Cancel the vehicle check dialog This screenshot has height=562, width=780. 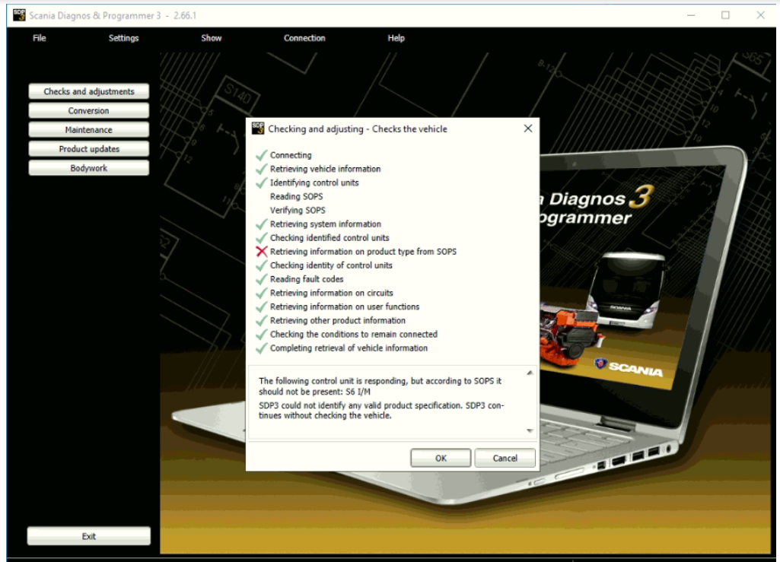click(x=505, y=458)
